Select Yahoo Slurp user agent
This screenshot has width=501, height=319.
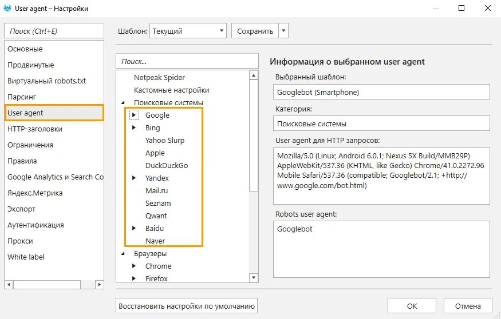click(165, 140)
